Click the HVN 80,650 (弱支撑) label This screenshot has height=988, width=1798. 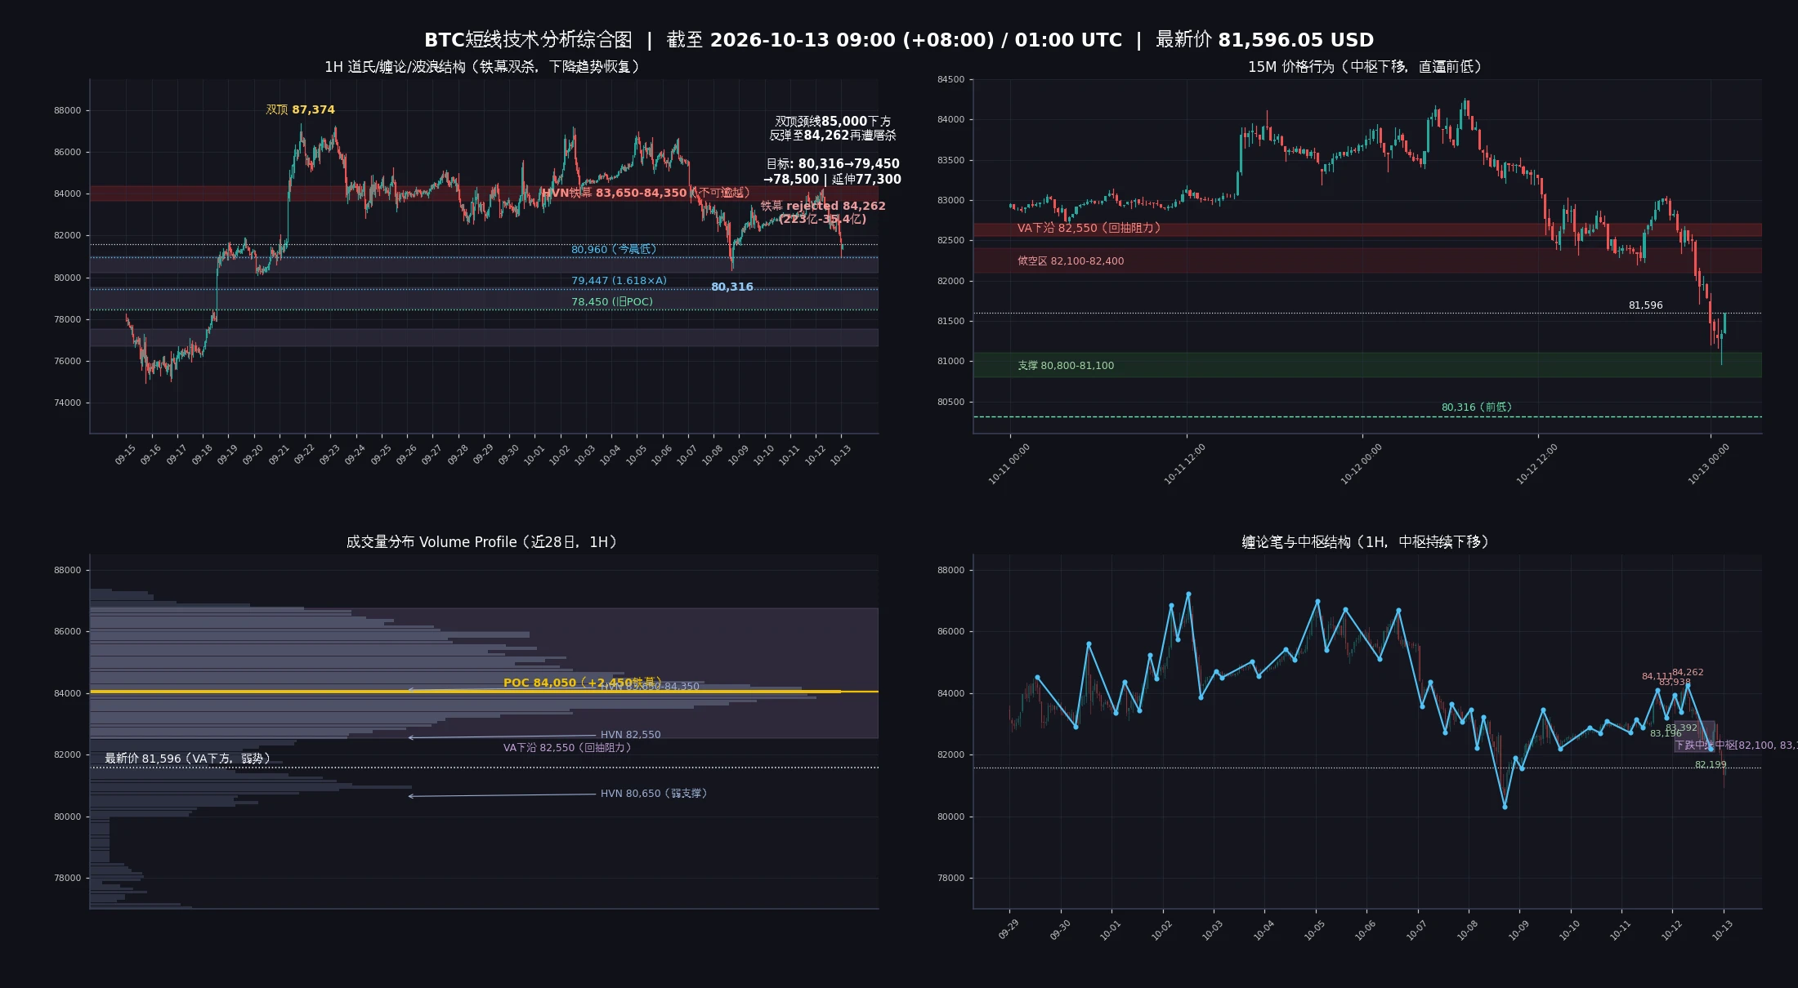(654, 793)
